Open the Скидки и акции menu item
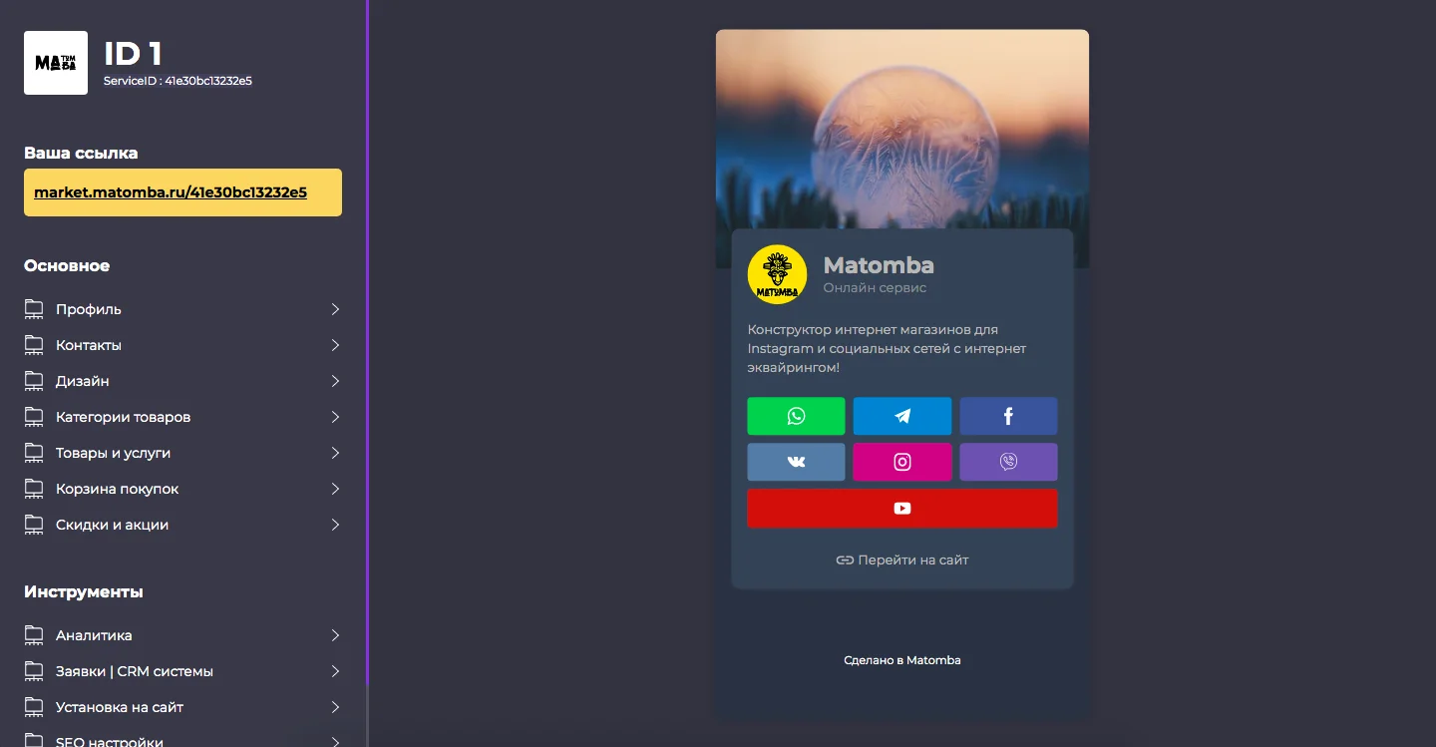1436x747 pixels. 183,525
